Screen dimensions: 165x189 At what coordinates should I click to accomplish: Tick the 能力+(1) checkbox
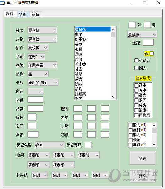tap(130, 125)
